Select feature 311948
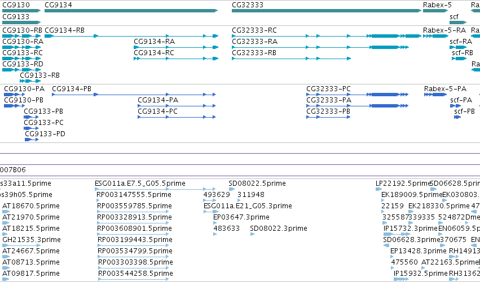The height and width of the screenshot is (282, 480). [x=250, y=195]
